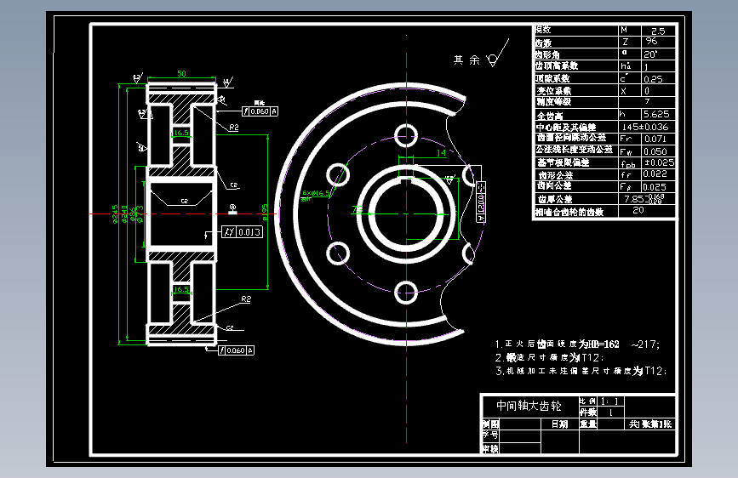Click the 齿顶高系数 row label
This screenshot has width=738, height=478.
(557, 65)
